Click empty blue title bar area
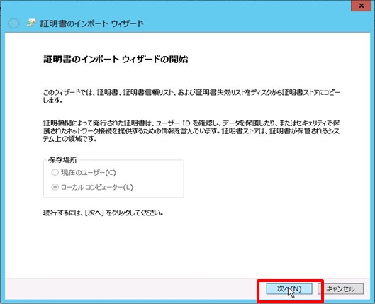 pos(239,23)
